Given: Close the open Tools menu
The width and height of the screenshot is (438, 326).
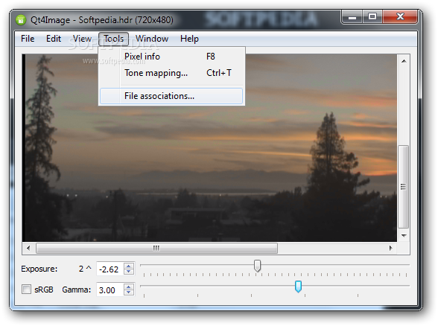Looking at the screenshot, I should (114, 39).
